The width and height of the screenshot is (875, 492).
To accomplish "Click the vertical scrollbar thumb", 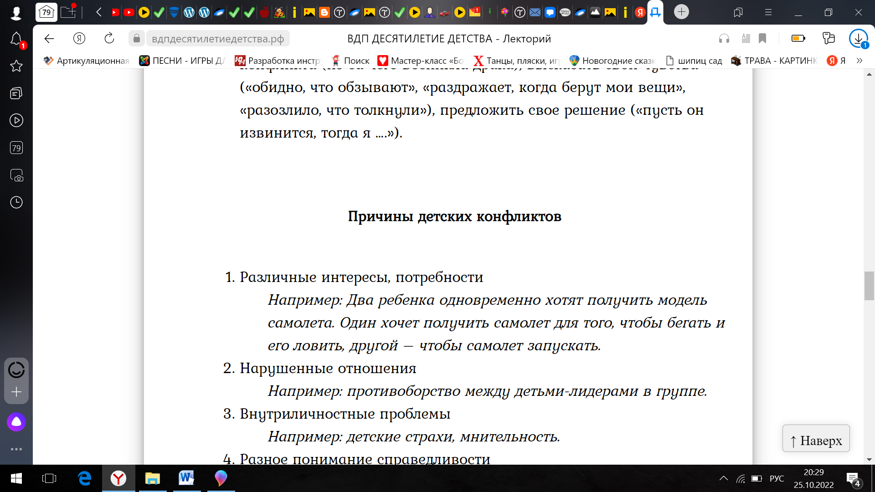I will click(869, 286).
